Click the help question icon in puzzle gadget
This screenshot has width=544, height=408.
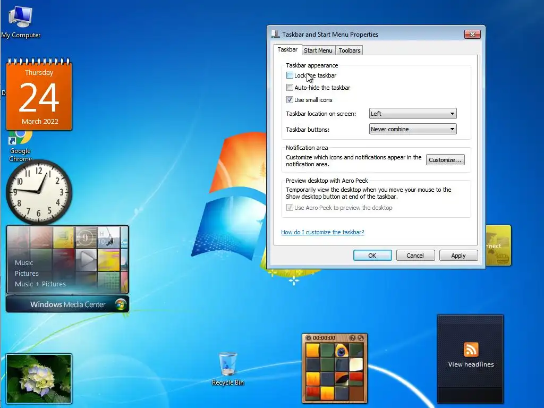coord(353,337)
